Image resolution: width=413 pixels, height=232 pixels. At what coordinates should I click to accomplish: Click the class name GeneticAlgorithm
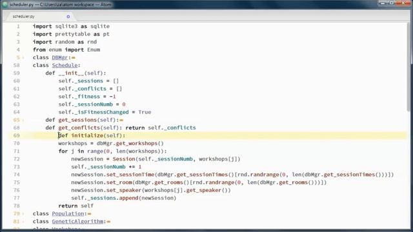pos(77,222)
